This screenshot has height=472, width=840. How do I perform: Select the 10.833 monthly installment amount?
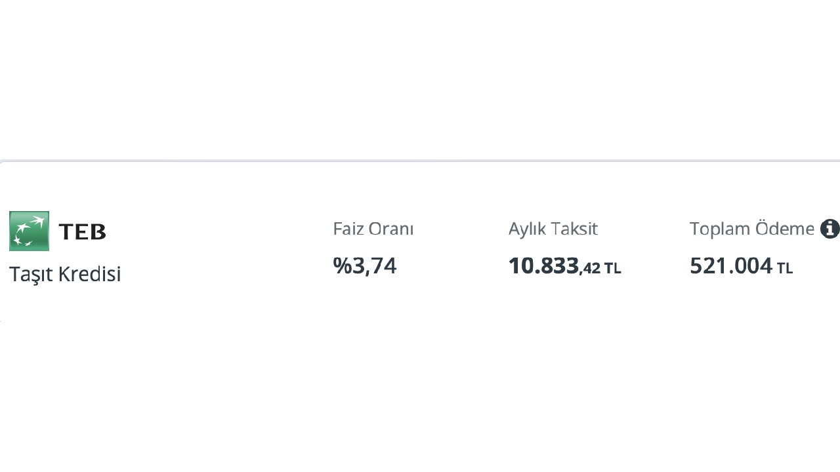pos(544,265)
